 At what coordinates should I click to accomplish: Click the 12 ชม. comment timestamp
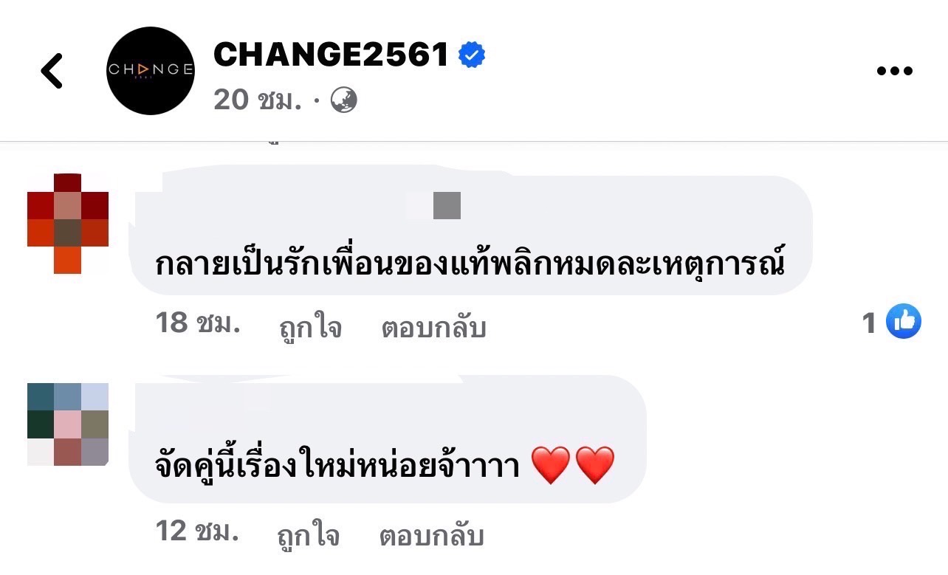click(198, 531)
